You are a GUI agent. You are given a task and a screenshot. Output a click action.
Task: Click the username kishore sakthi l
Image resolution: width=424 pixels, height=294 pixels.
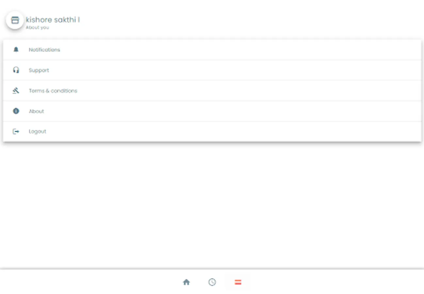(53, 20)
